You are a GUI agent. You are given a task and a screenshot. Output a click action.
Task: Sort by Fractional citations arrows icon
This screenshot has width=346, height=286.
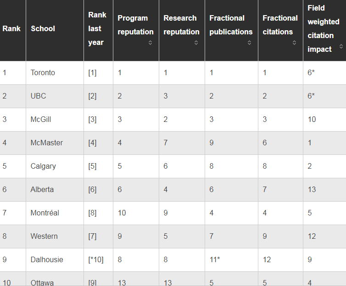click(x=294, y=43)
